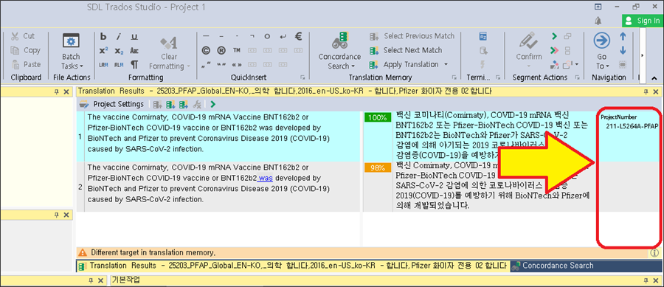The height and width of the screenshot is (287, 664).
Task: Insert double angle quotation marks
Action: click(x=236, y=65)
